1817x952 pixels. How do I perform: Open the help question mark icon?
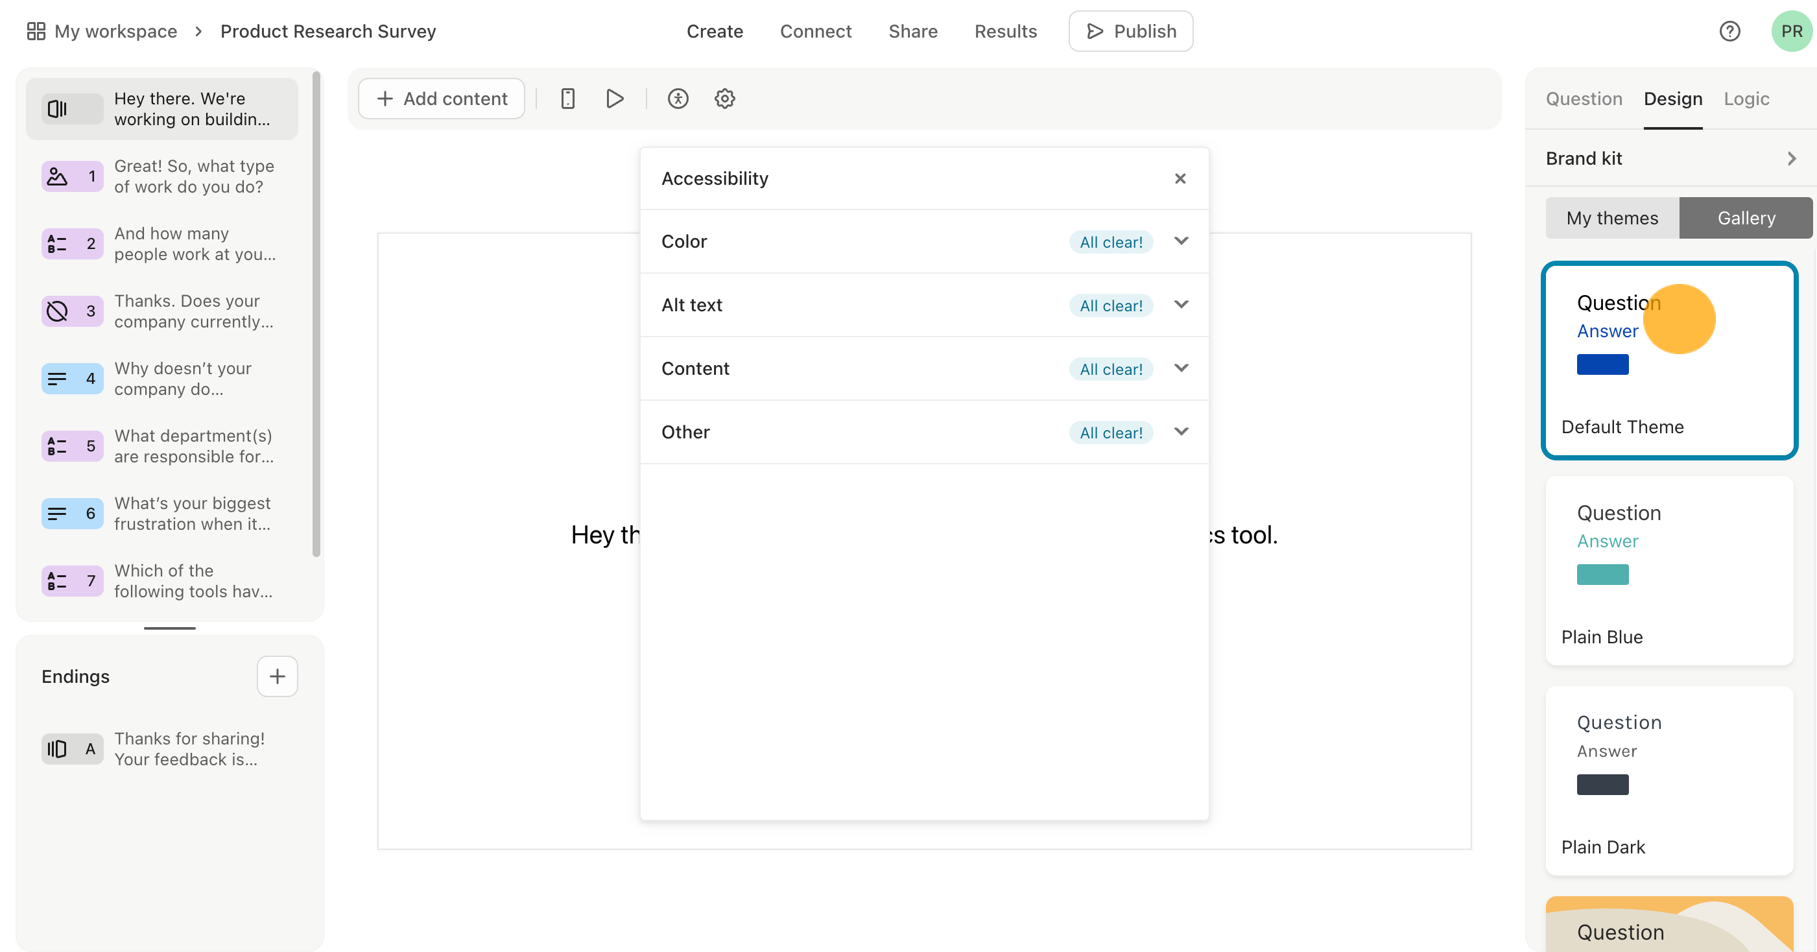click(1729, 31)
